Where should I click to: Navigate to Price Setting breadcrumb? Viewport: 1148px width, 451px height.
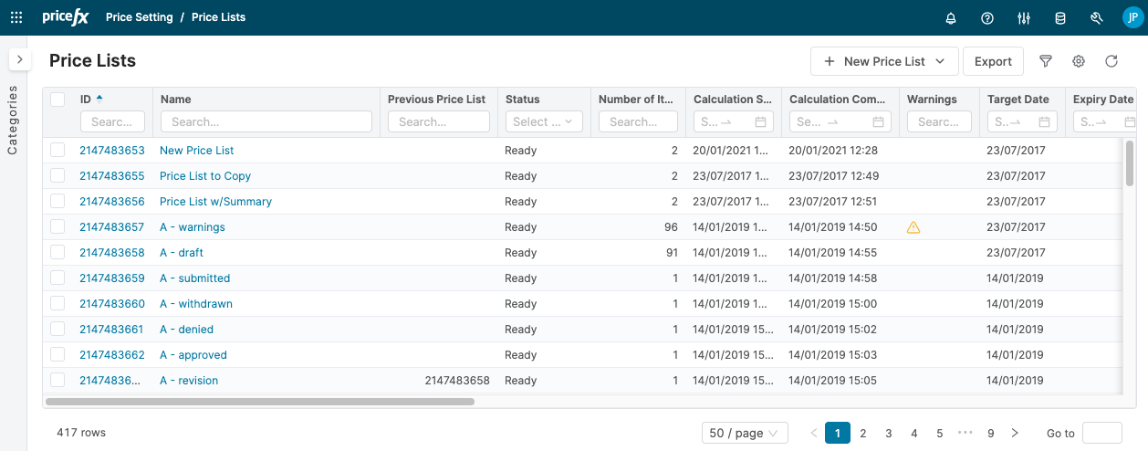(x=139, y=17)
